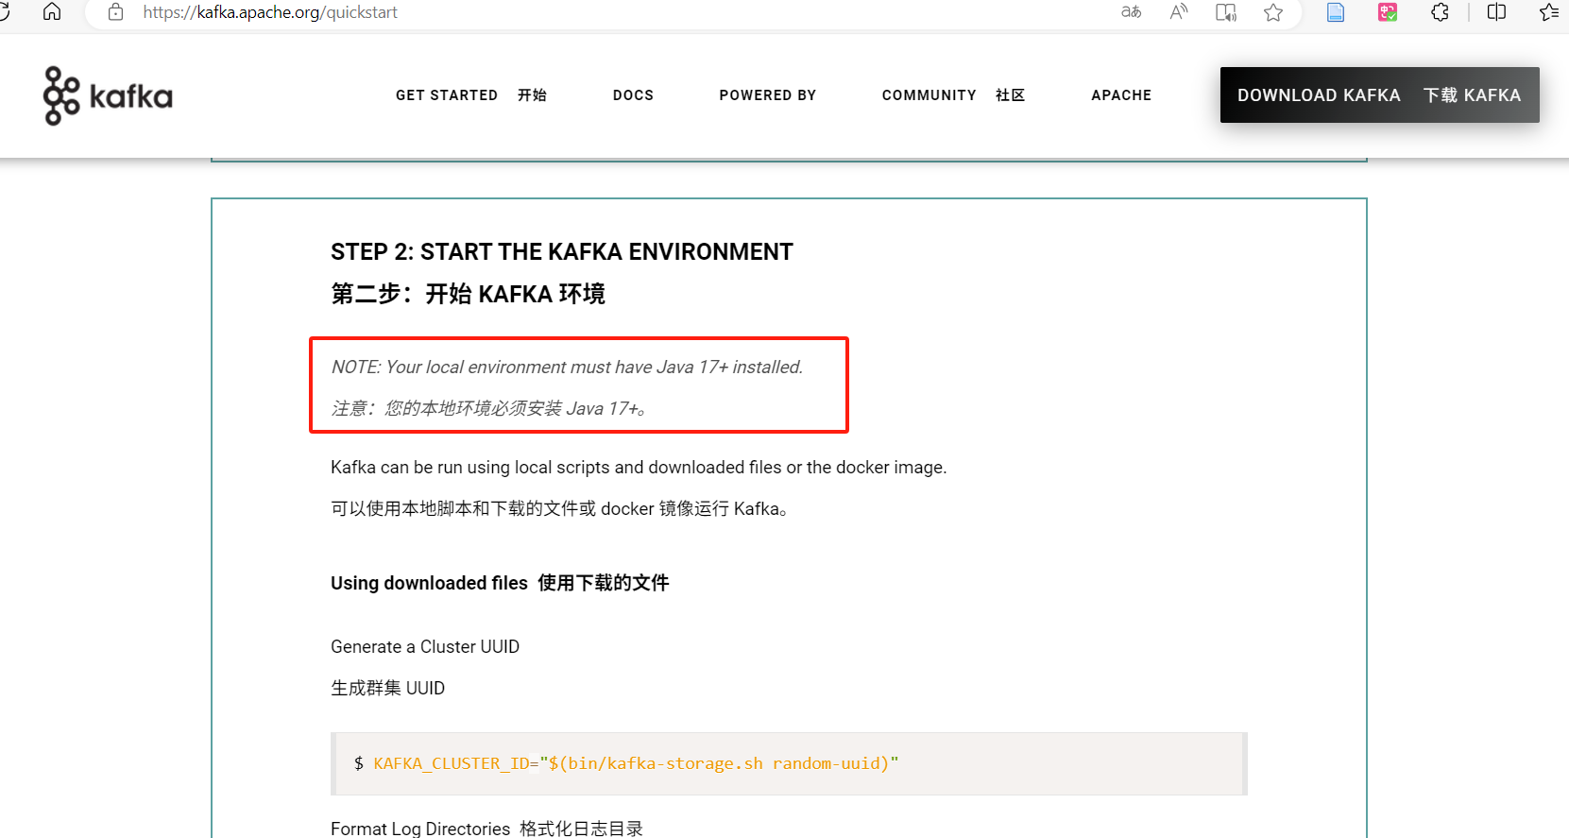Add page to favorites with star icon
The height and width of the screenshot is (838, 1569).
coord(1273,12)
